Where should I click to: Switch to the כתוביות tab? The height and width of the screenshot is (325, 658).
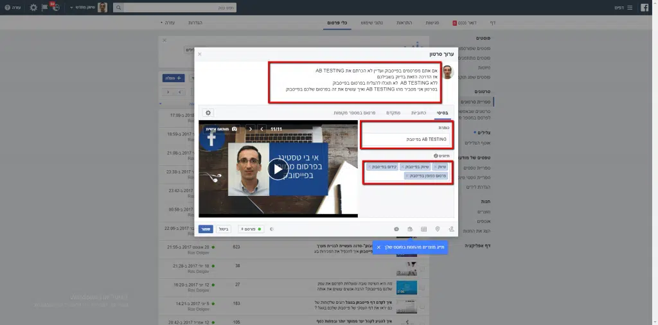419,113
